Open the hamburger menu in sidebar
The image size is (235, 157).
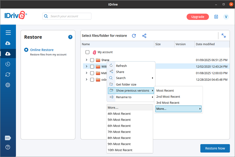click(x=8, y=33)
